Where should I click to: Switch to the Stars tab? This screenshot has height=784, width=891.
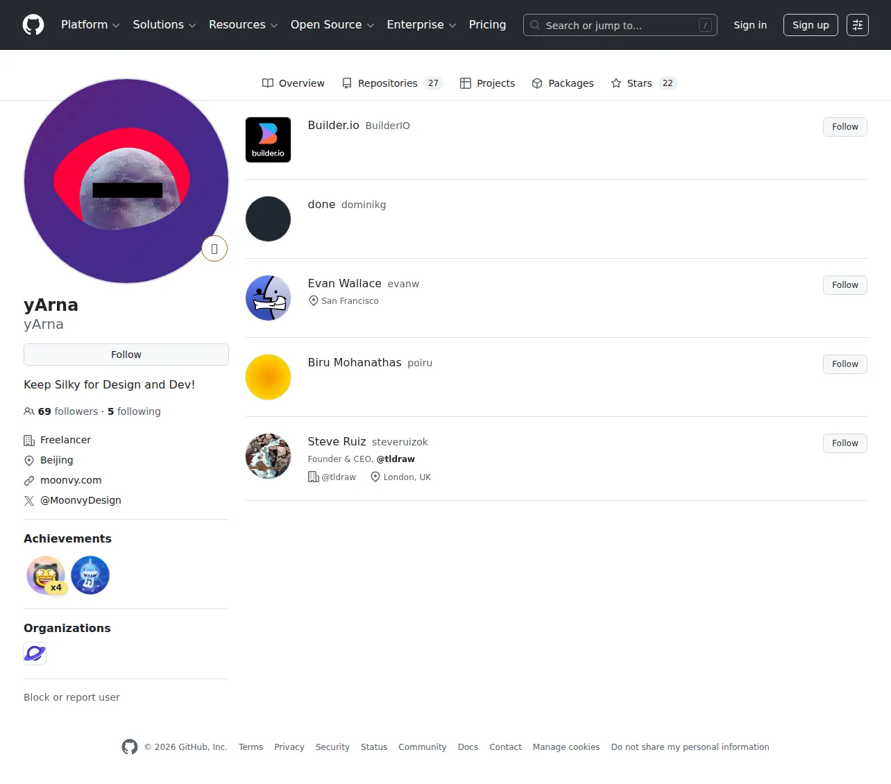643,83
